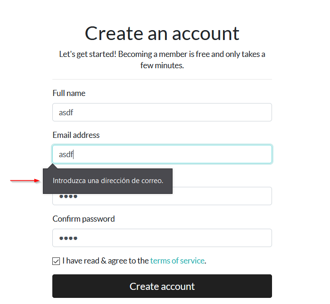330x304 pixels.
Task: Click the tooltip's pointer triangle under Email field
Action: point(53,166)
